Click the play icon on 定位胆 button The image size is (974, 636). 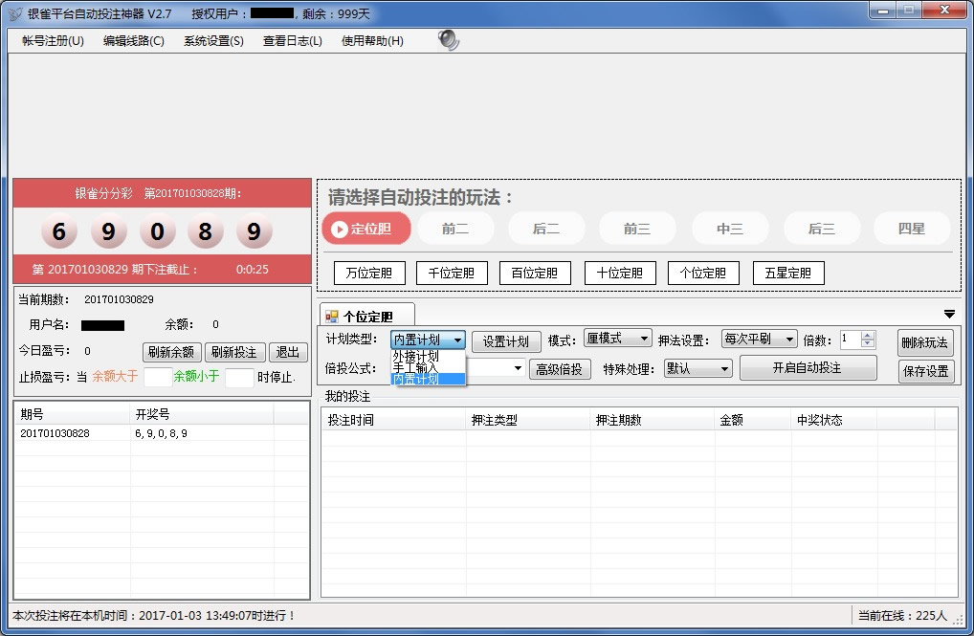340,229
